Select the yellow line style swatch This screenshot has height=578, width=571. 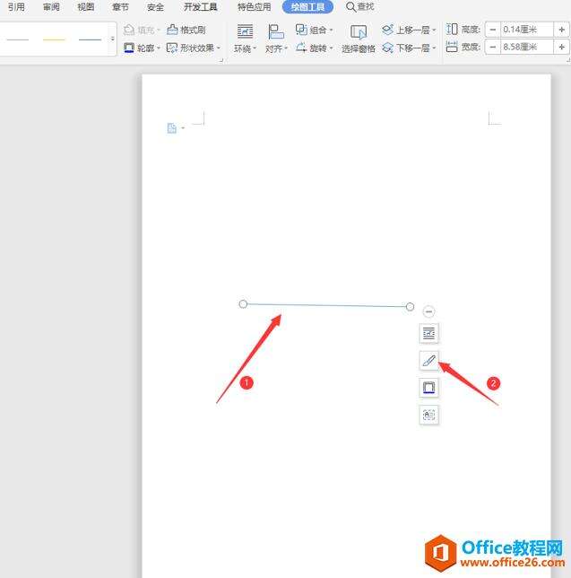click(x=54, y=39)
